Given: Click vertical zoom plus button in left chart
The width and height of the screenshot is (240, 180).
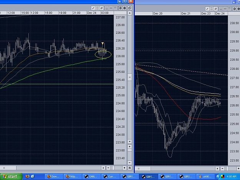Looking at the screenshot, I should pyautogui.click(x=130, y=147).
